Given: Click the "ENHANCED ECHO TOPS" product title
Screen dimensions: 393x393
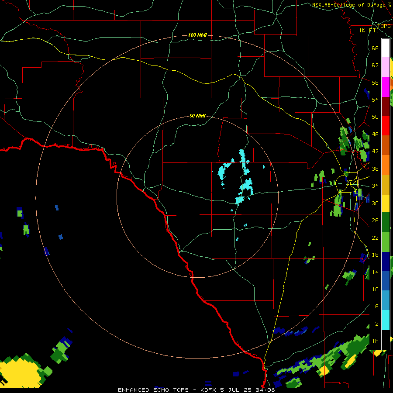Looking at the screenshot, I should (x=153, y=390).
